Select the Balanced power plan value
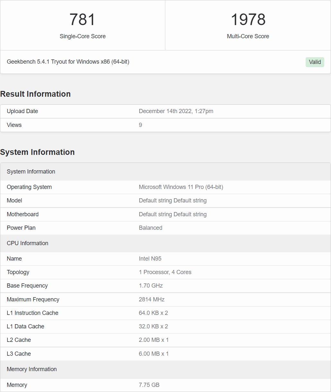 click(150, 228)
